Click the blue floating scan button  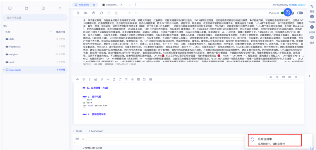tap(288, 12)
